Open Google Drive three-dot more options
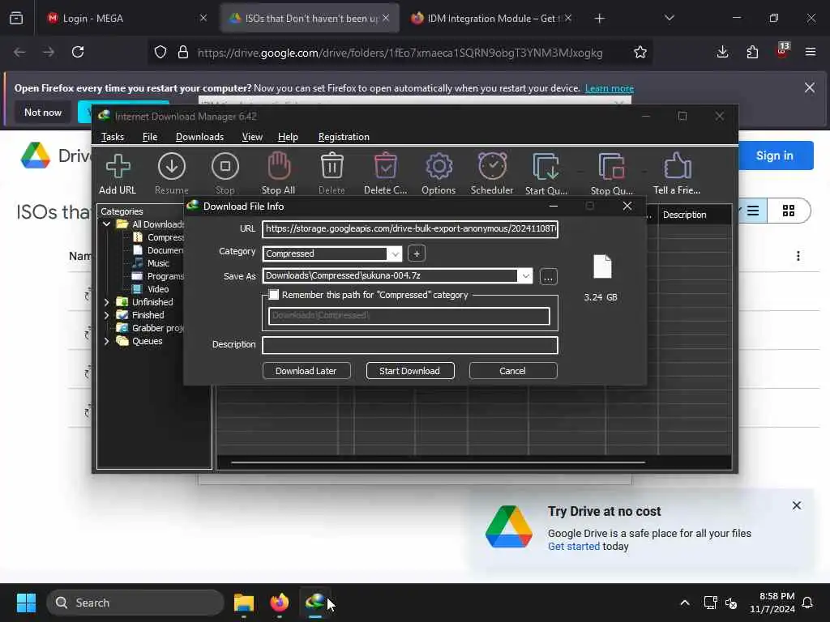 point(798,256)
